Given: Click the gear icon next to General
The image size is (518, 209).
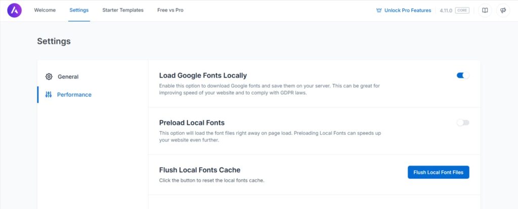Looking at the screenshot, I should (x=49, y=77).
